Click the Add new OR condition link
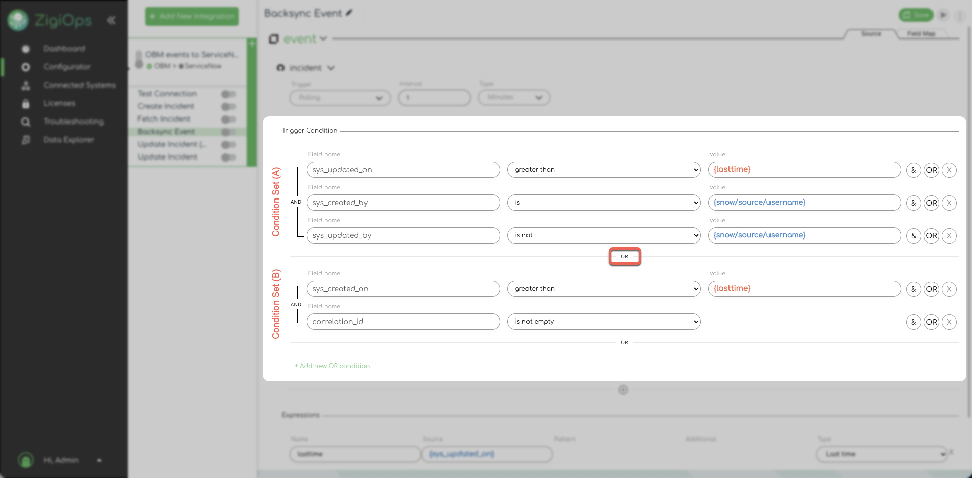 [332, 366]
